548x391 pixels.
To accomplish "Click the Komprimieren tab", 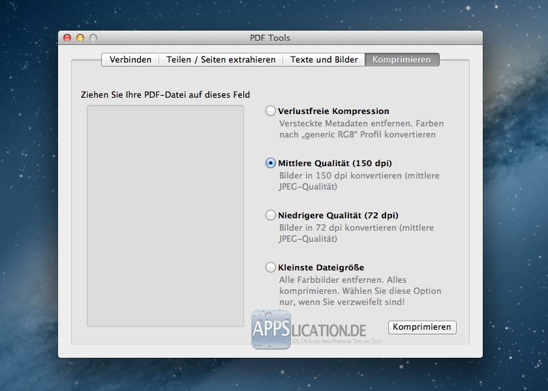I will (x=402, y=60).
